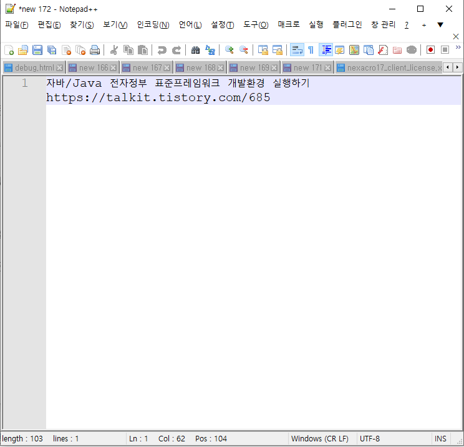Open the 편집(E) menu

49,24
